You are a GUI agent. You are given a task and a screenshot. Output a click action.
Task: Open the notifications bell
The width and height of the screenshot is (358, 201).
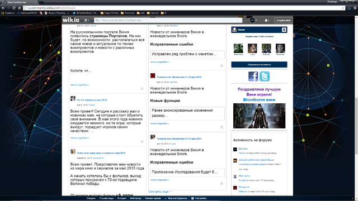point(266,20)
